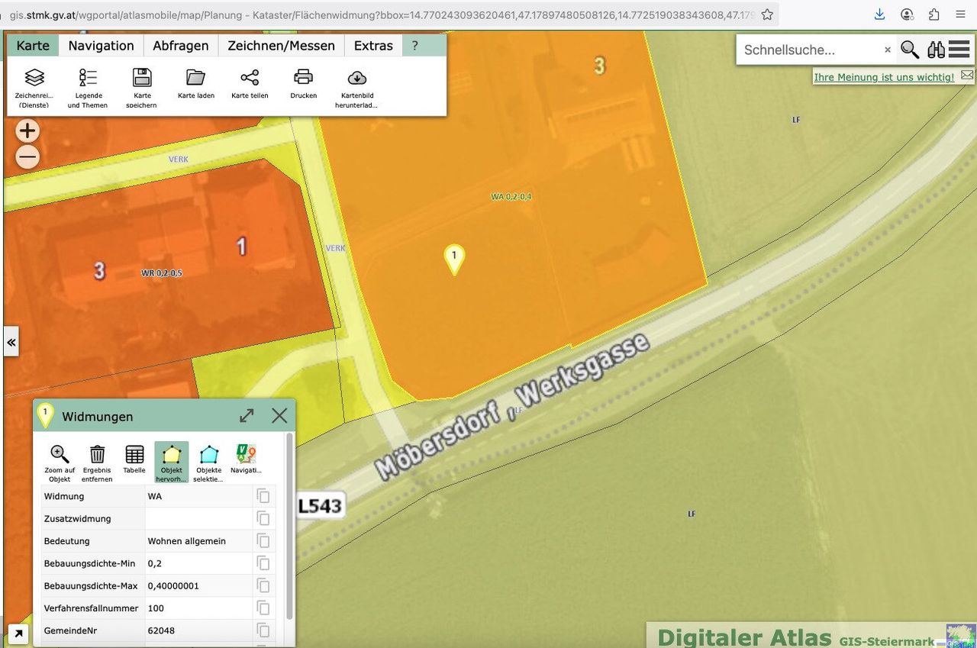Open Tabelle view of results
The width and height of the screenshot is (977, 648).
pyautogui.click(x=134, y=456)
